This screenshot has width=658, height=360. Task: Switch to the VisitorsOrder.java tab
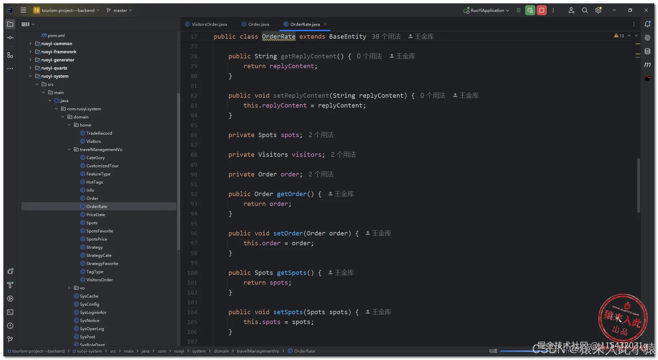(206, 24)
